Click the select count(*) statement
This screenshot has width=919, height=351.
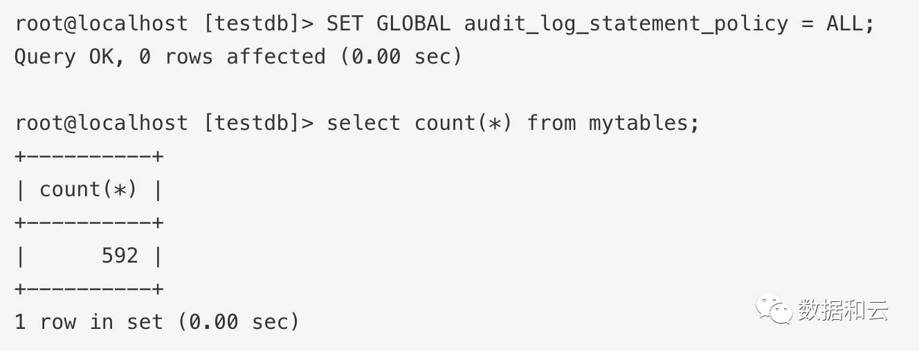(x=513, y=124)
